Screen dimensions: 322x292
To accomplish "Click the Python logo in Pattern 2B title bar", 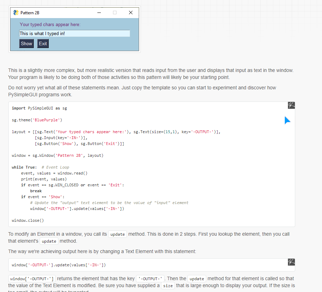I will pos(15,13).
